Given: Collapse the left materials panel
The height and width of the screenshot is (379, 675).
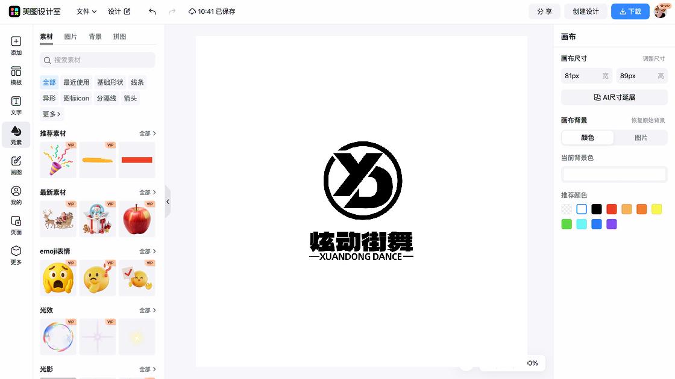Looking at the screenshot, I should pos(168,202).
